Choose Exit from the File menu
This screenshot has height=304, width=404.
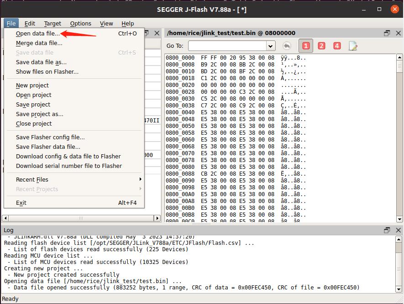[74, 203]
